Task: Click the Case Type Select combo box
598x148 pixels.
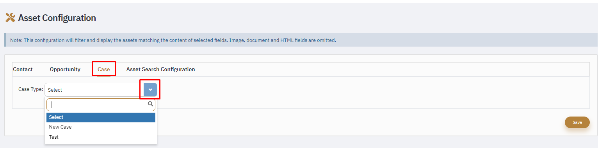Action: click(101, 90)
